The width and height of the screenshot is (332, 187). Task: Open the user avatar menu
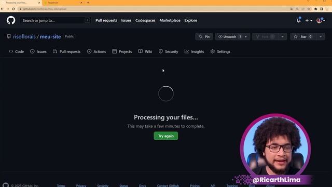[321, 20]
